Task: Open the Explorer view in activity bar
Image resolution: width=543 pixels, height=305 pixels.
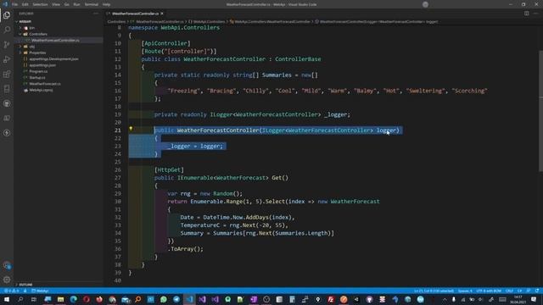Action: [7, 15]
